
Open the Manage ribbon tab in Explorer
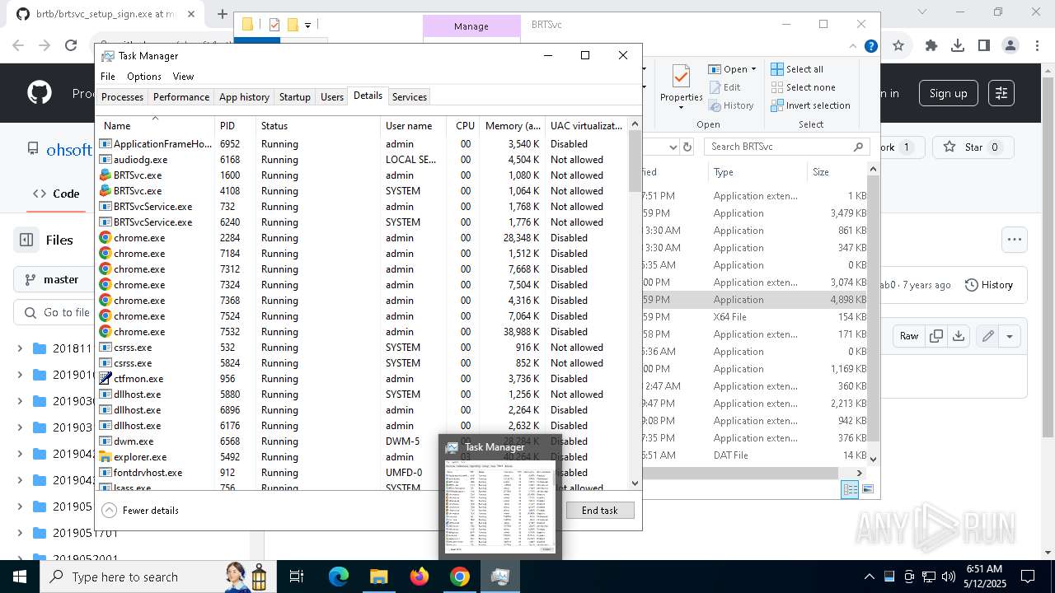point(471,26)
